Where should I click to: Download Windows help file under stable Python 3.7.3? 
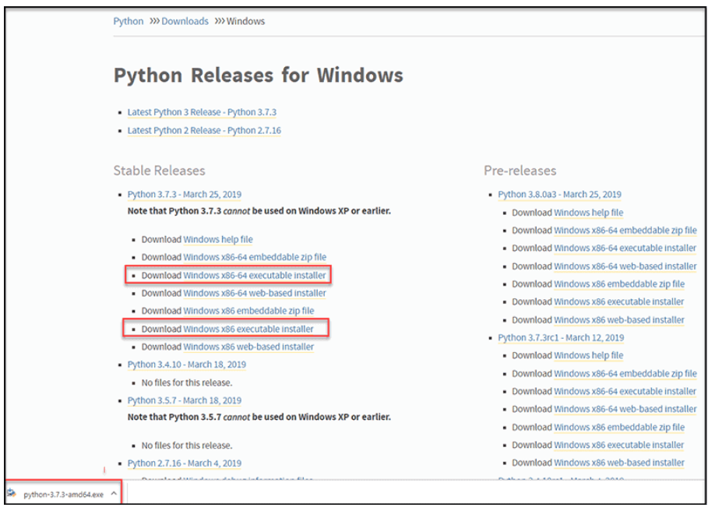[x=217, y=239]
